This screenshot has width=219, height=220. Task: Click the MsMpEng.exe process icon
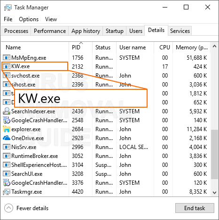click(x=7, y=58)
